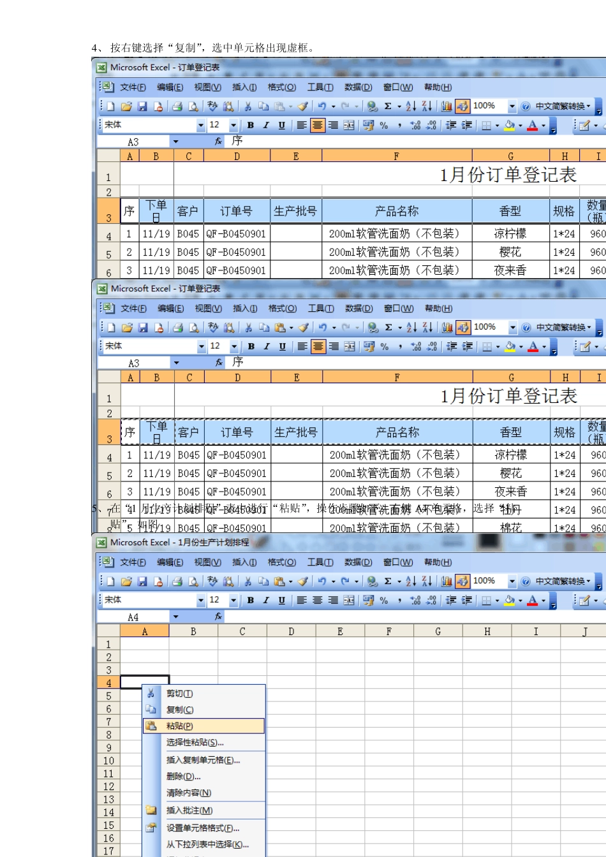Screen dimensions: 606x857
Task: Toggle active Center alignment in top 订单登记表 window
Action: pos(317,125)
